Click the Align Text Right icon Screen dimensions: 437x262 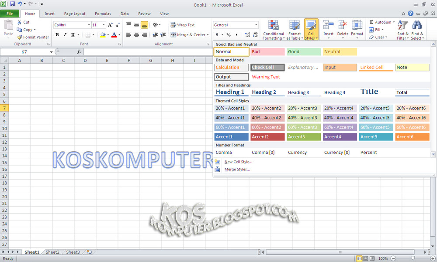[x=144, y=35]
